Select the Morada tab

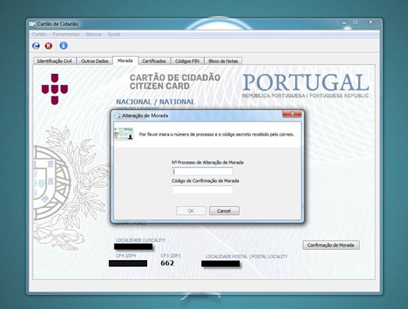pyautogui.click(x=125, y=61)
